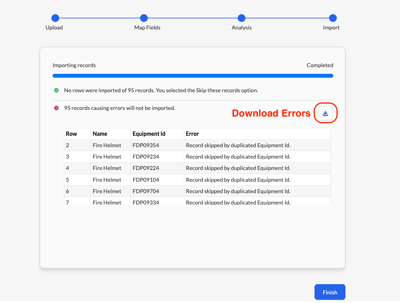
Task: Go to the Map Fields step circle
Action: [x=144, y=18]
